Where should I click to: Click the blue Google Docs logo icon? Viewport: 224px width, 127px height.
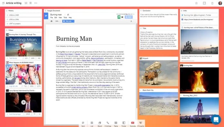click(46, 16)
